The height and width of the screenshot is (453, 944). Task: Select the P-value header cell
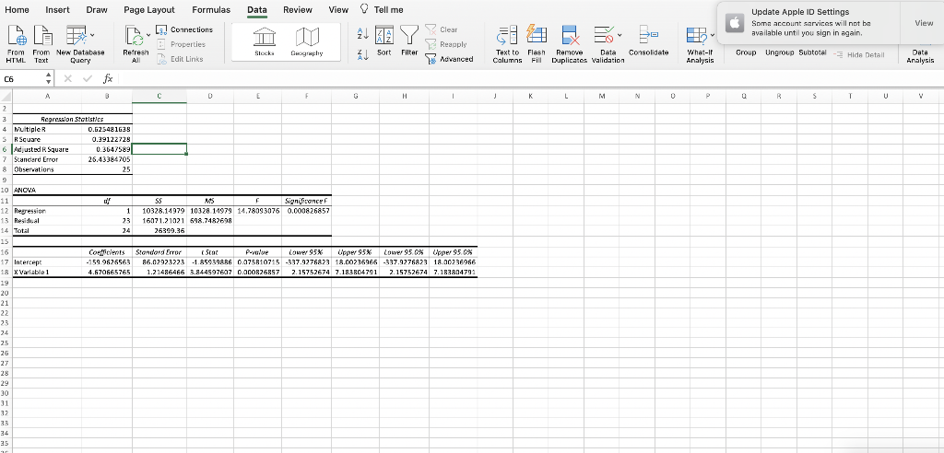point(258,252)
